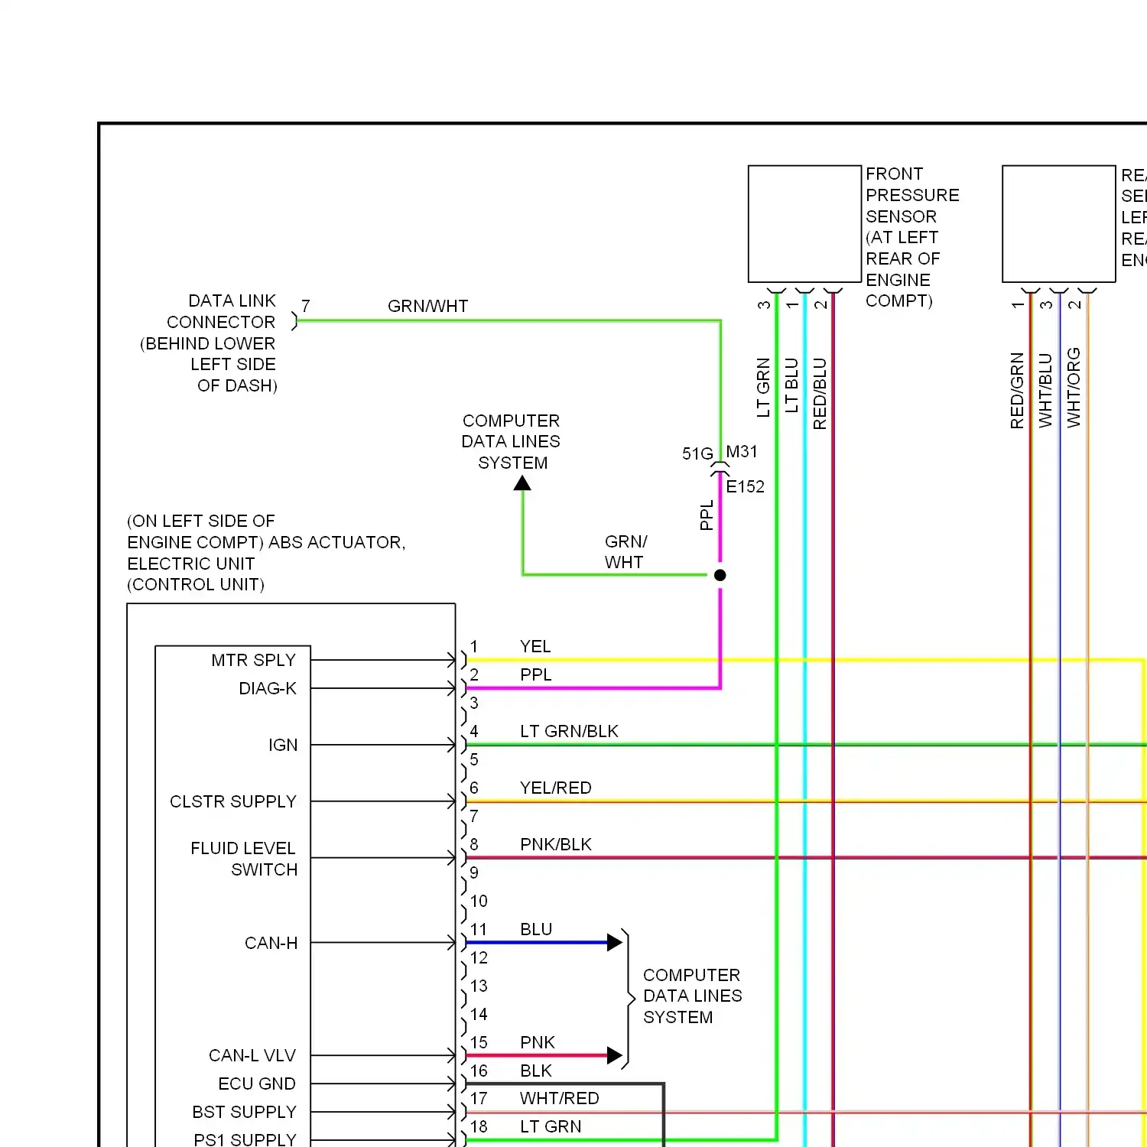This screenshot has width=1147, height=1147.
Task: Select the single-line GRN/WHT label on the top green wire
Action: tap(427, 306)
